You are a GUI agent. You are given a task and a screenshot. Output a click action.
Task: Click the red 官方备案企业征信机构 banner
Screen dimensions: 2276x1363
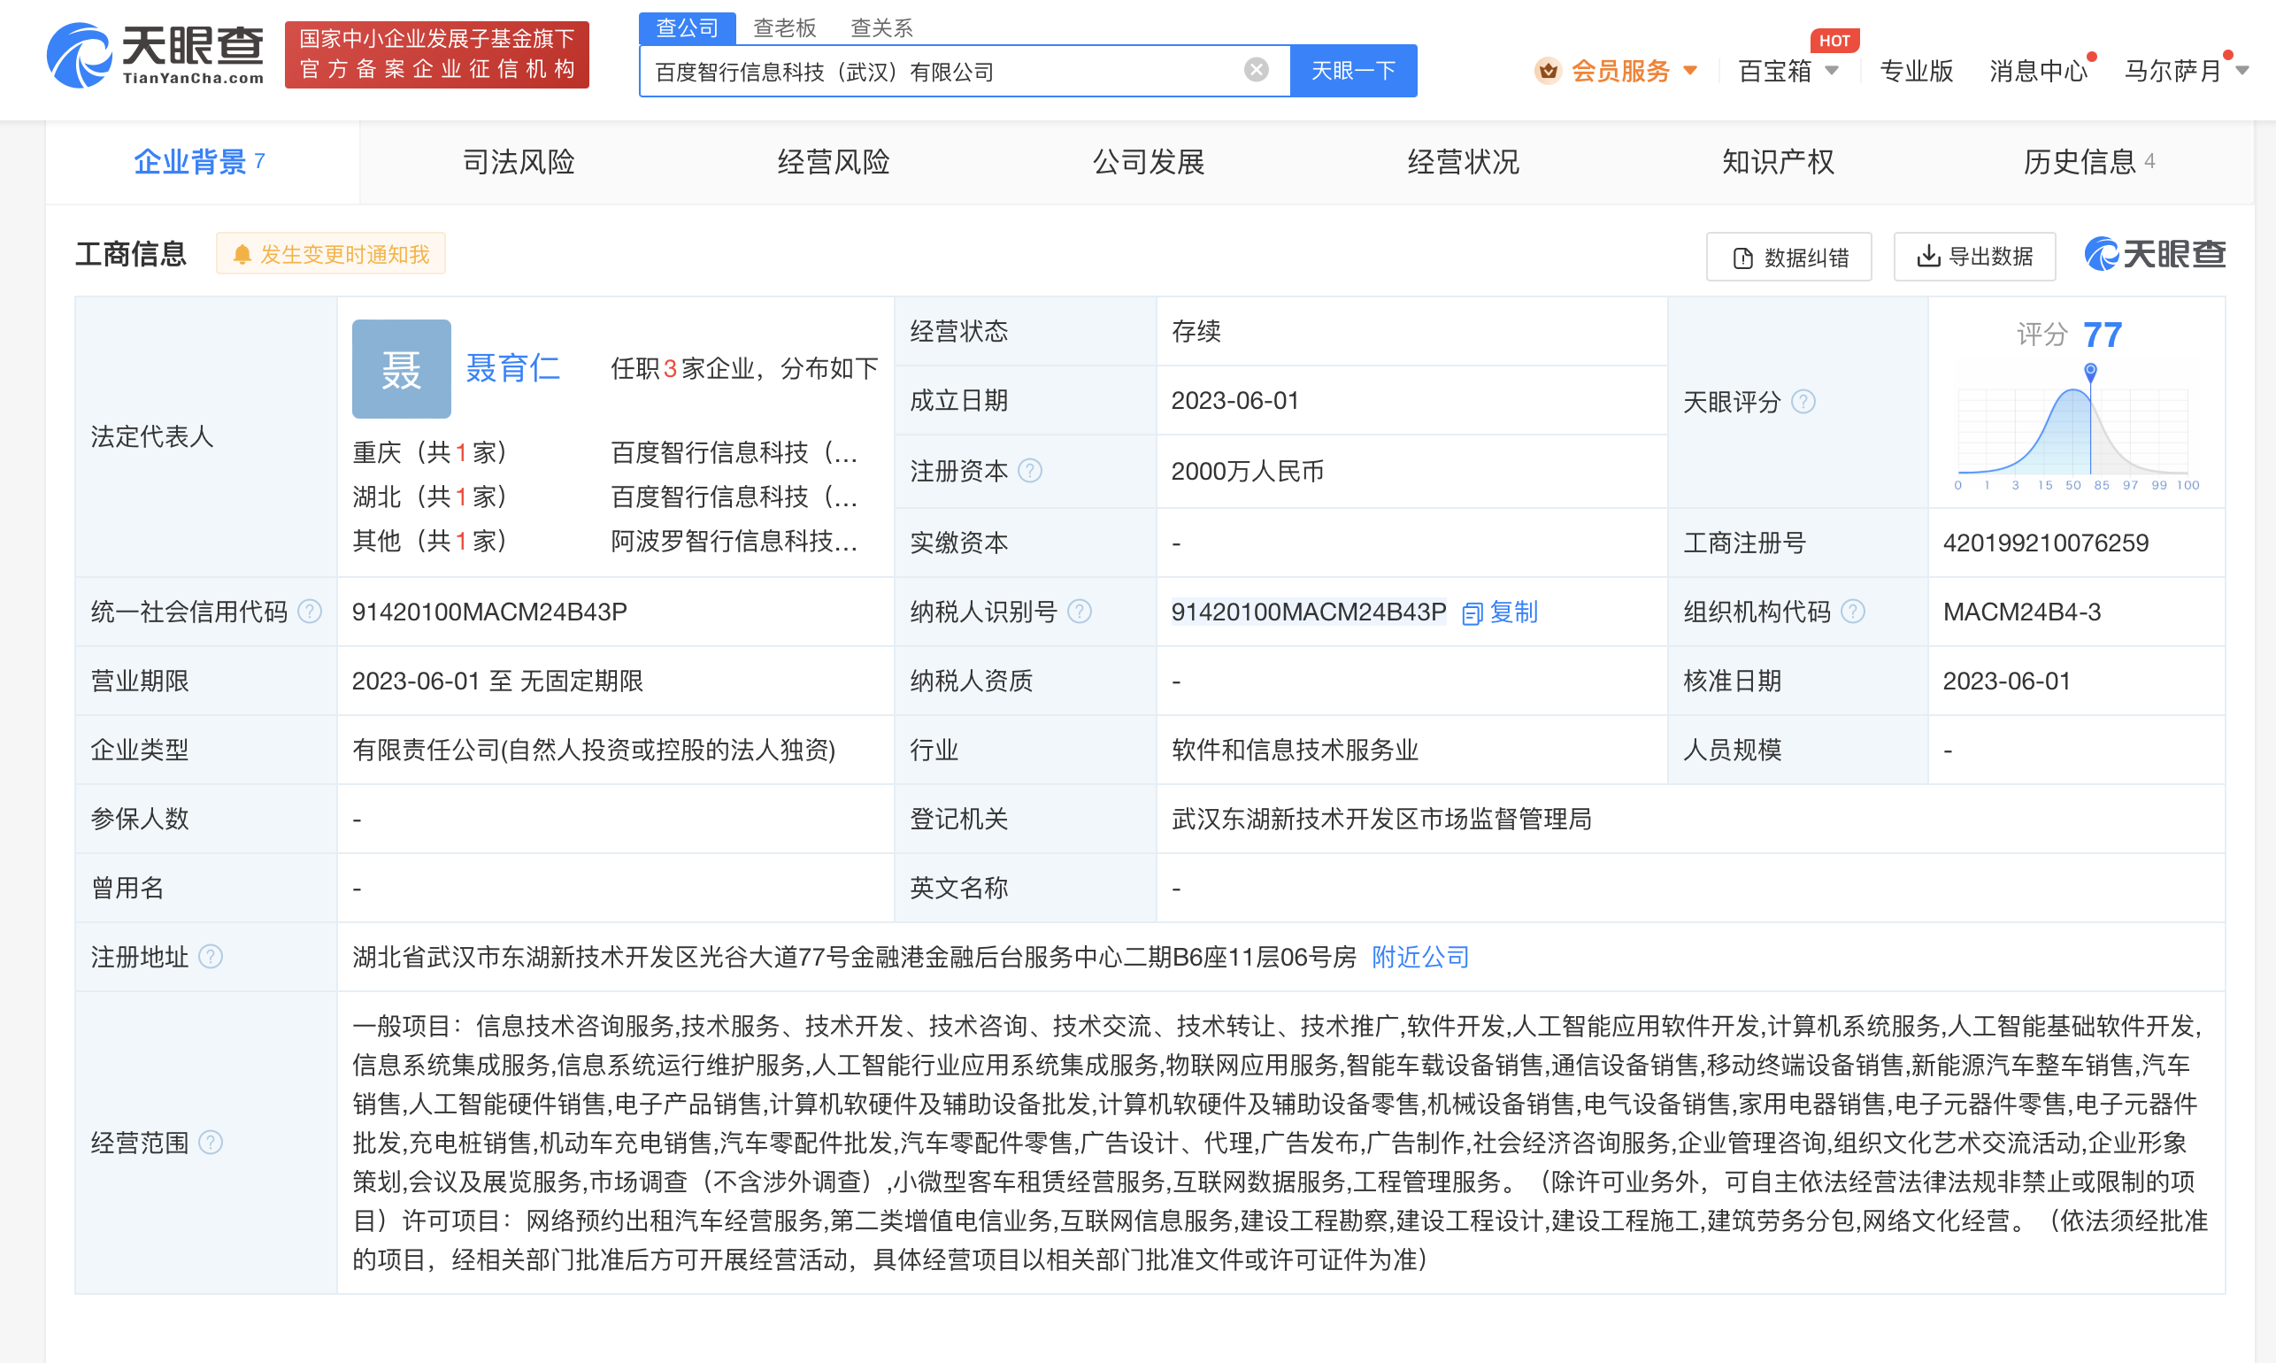coord(437,54)
